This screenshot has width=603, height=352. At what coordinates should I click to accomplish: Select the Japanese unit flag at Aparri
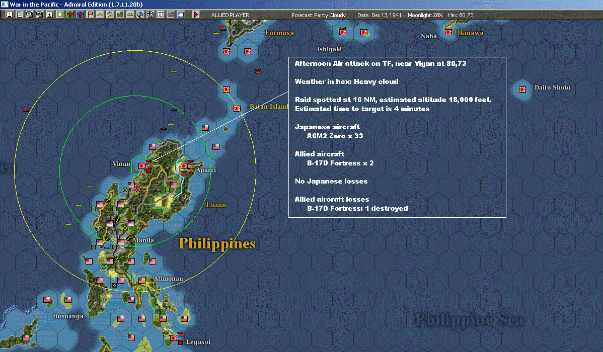coord(184,166)
